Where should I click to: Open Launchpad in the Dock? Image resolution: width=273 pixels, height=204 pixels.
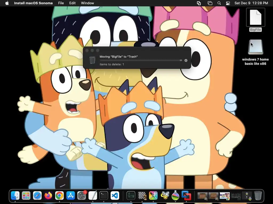[x=26, y=195]
